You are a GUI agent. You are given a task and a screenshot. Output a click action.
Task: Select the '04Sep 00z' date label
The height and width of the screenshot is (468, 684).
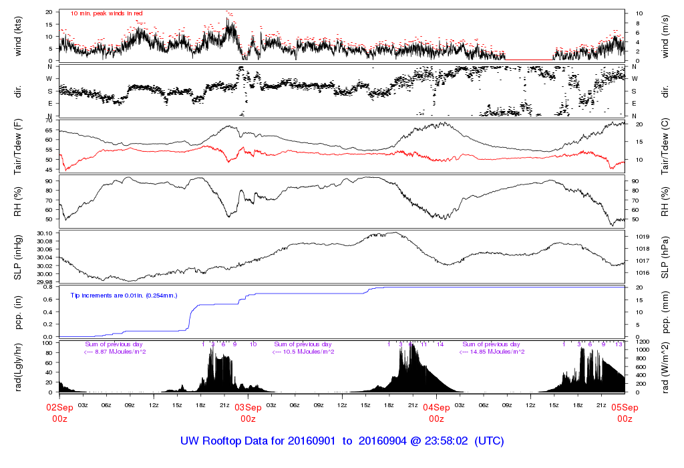coord(436,413)
